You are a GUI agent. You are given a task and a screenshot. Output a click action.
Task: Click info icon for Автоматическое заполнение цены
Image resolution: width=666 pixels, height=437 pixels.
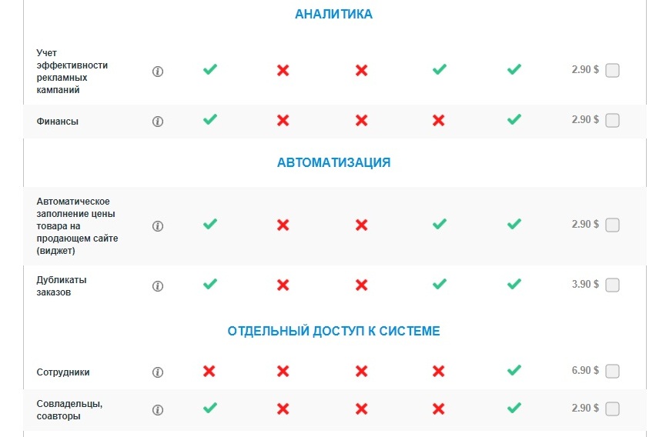(158, 226)
